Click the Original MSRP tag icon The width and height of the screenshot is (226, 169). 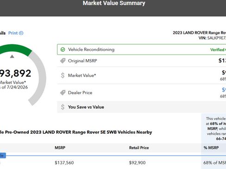[x=63, y=61]
